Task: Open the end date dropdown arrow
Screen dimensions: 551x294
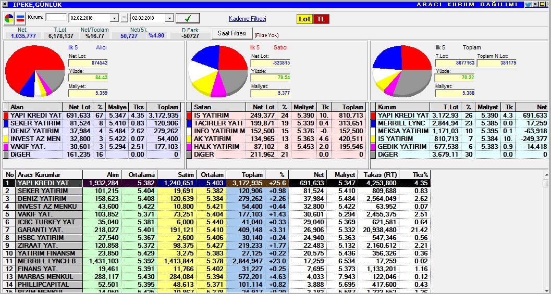Action: point(170,18)
